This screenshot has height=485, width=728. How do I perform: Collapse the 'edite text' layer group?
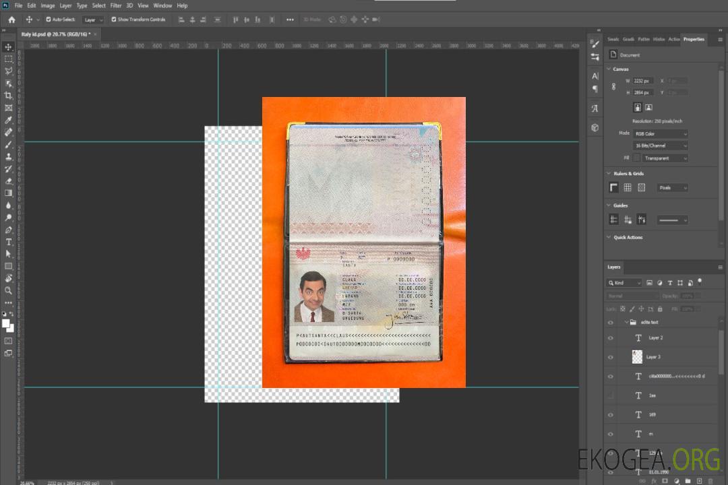tap(626, 322)
